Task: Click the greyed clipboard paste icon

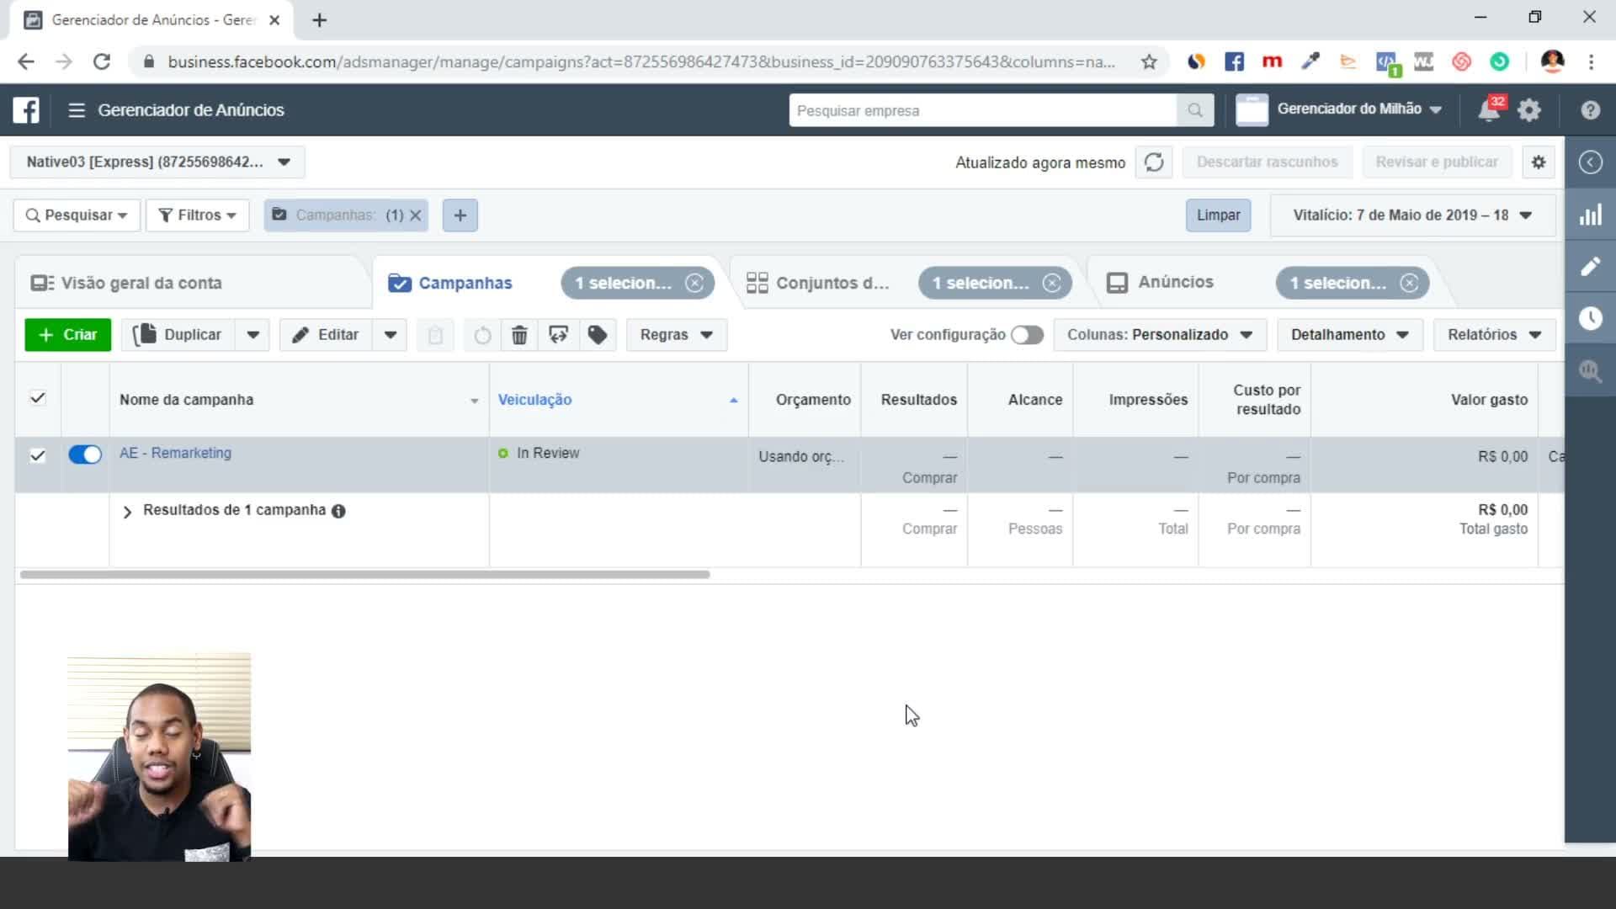Action: point(435,335)
